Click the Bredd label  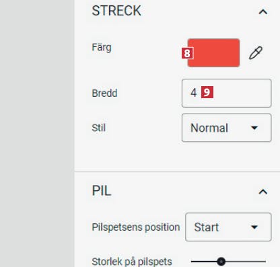(104, 93)
